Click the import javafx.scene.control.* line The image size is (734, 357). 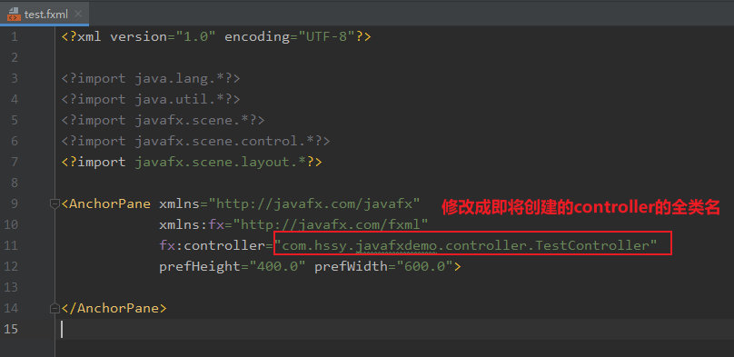click(x=195, y=141)
